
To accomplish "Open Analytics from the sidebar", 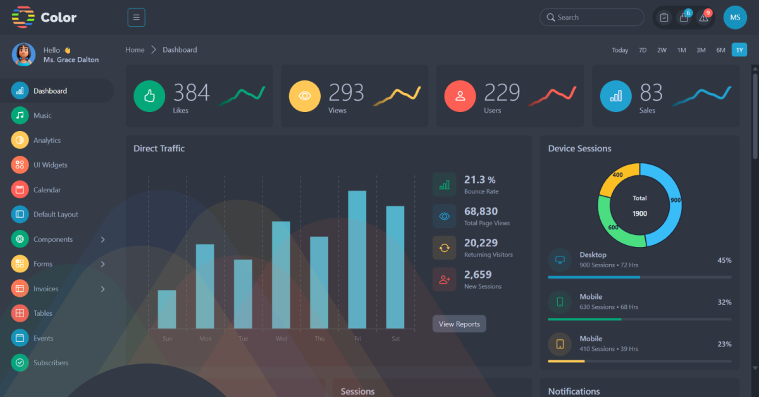I will (x=47, y=141).
